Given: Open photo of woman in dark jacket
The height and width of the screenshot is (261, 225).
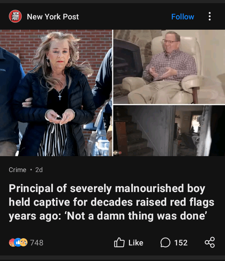Looking at the screenshot, I should coord(56,93).
